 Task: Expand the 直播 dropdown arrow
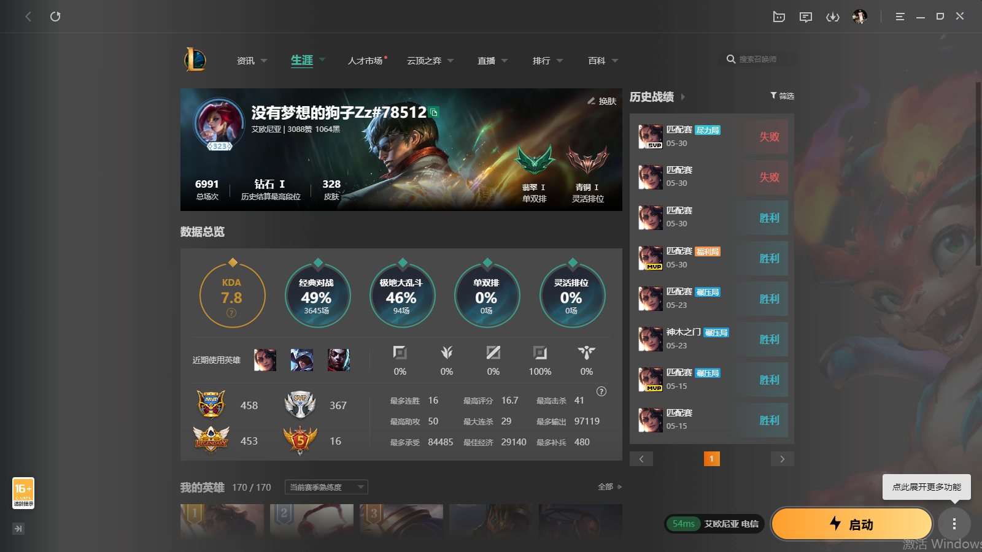pyautogui.click(x=505, y=61)
